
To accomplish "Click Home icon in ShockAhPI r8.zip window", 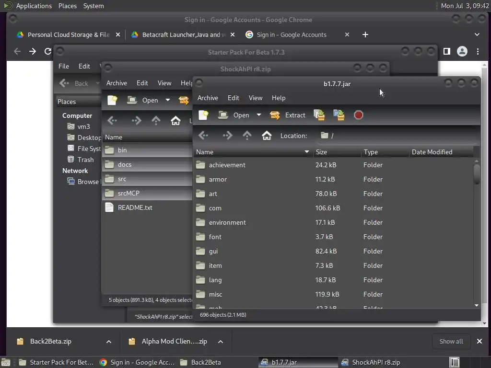I will [175, 120].
